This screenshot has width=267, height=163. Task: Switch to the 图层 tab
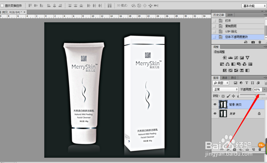point(216,78)
